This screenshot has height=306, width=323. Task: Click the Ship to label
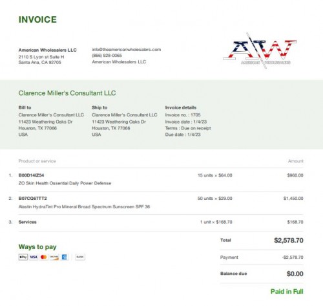tap(99, 107)
